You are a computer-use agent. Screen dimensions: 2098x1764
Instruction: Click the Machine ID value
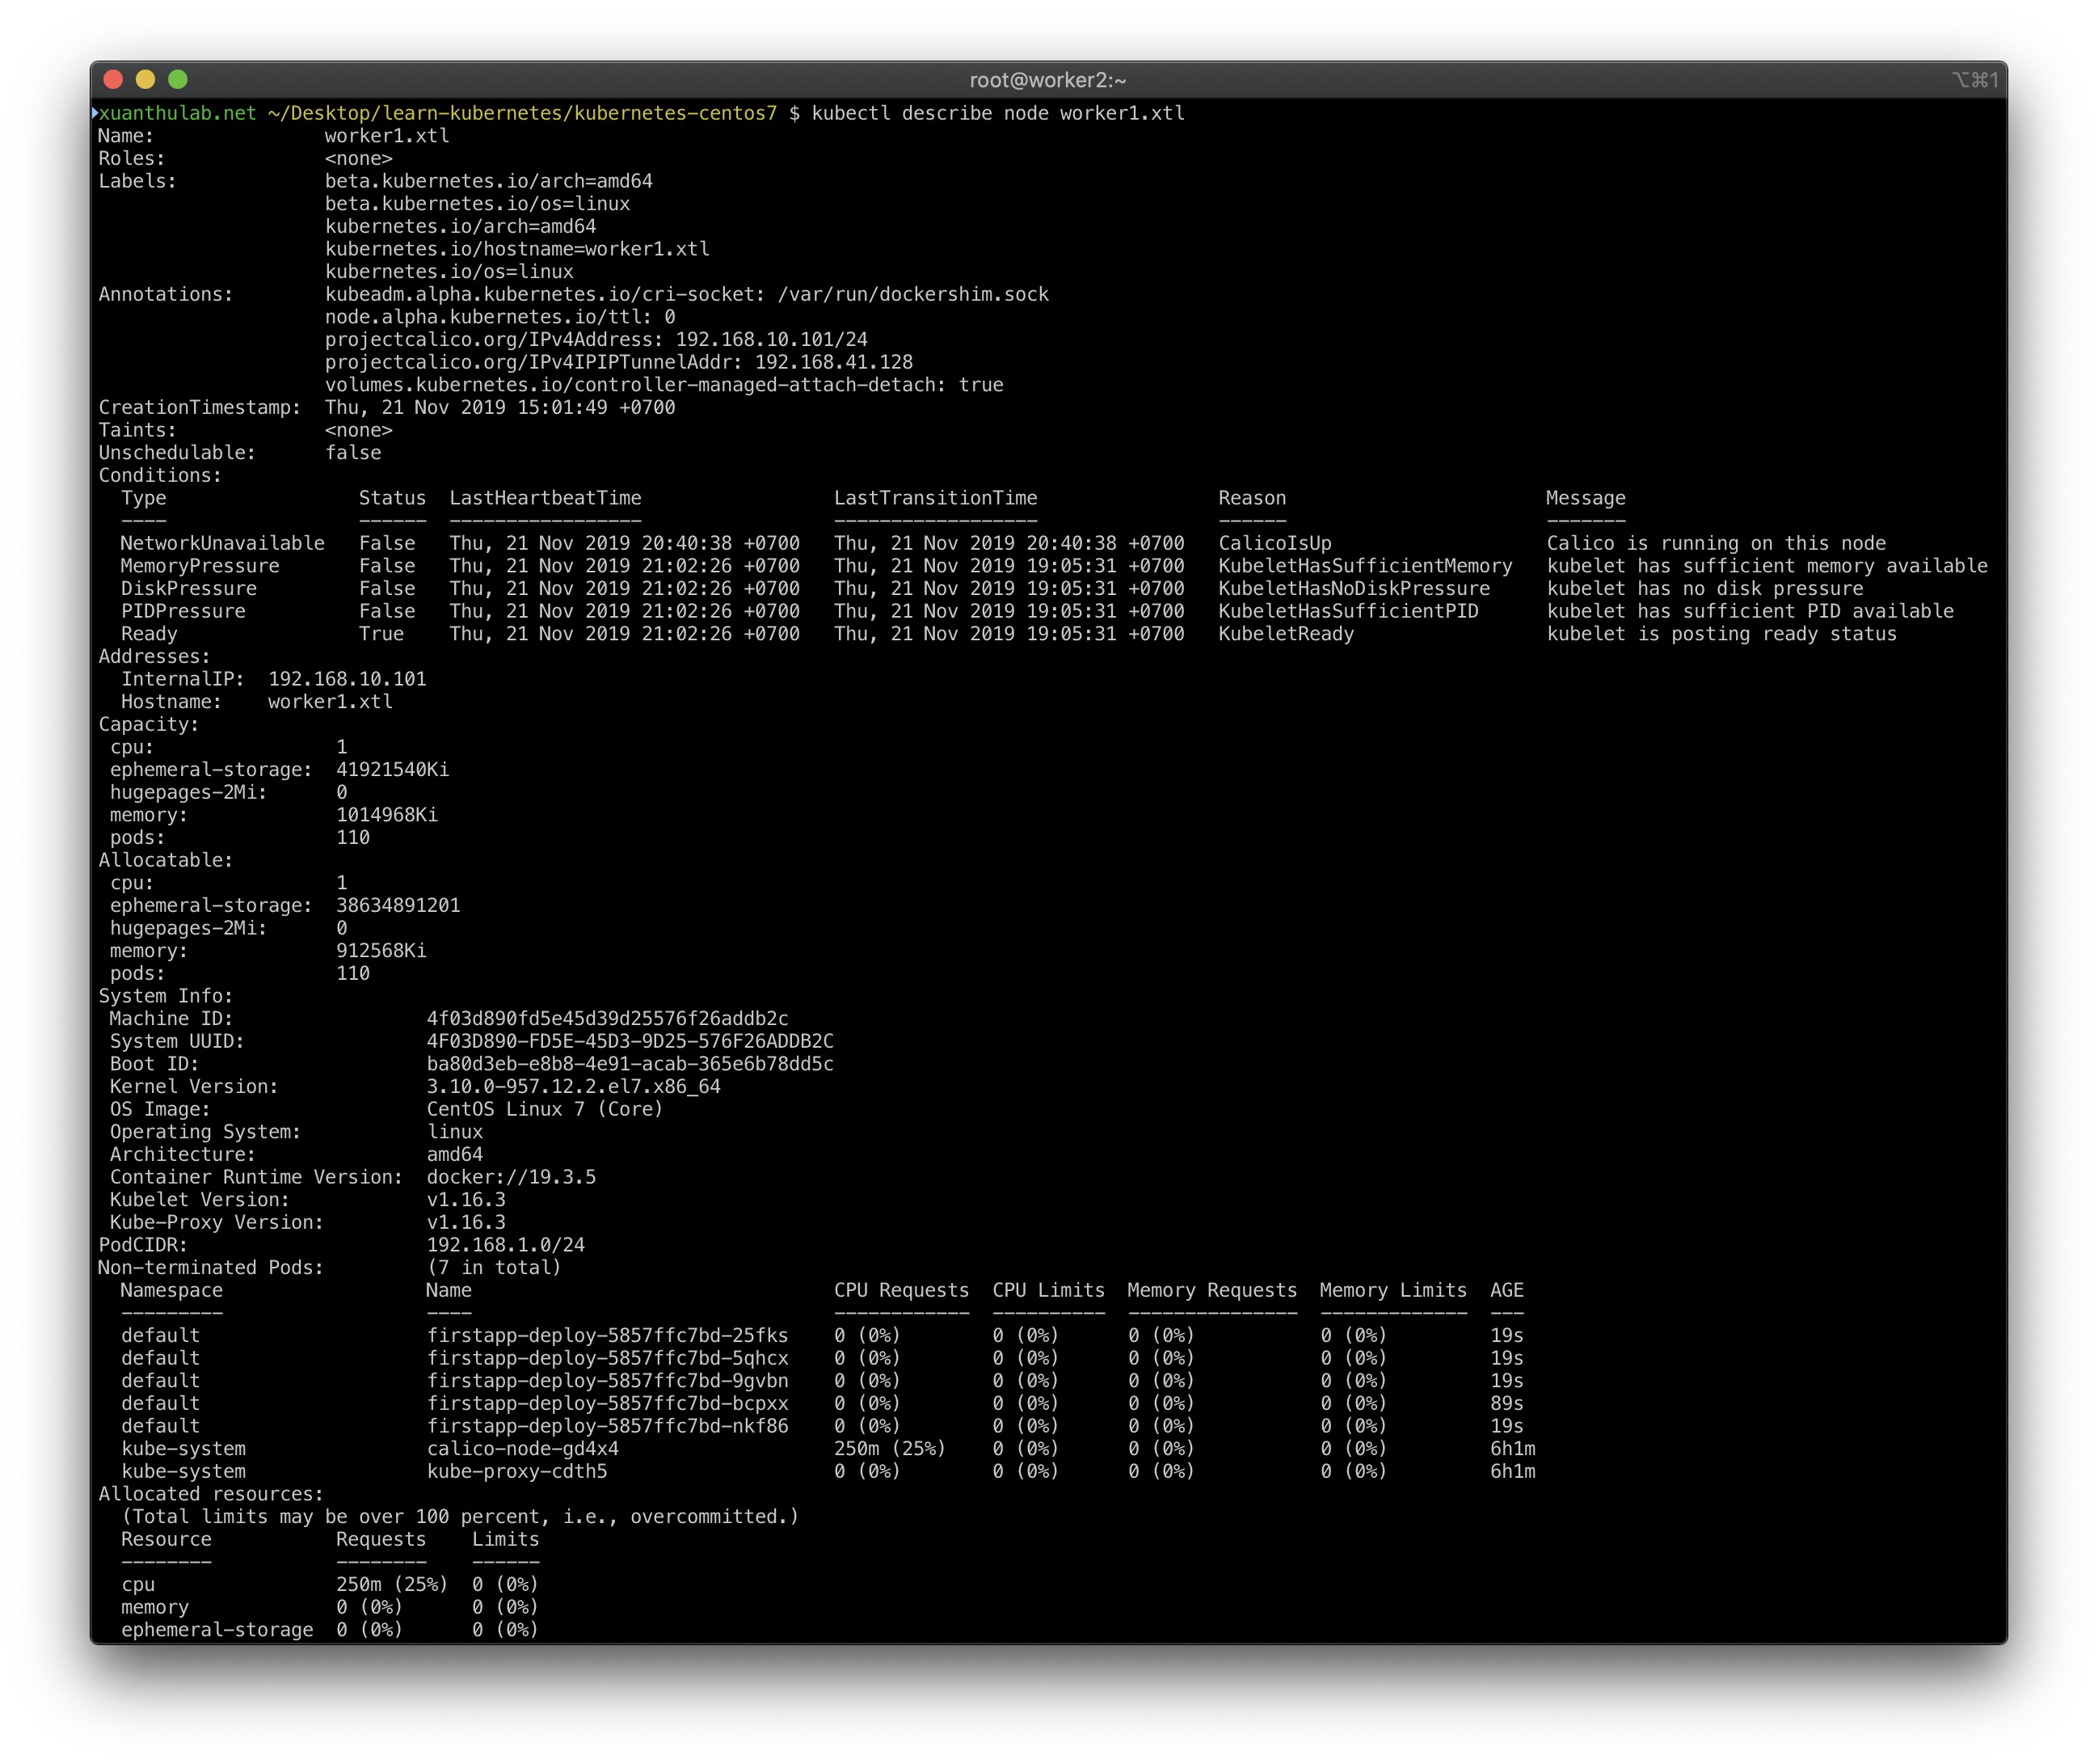click(x=607, y=1018)
